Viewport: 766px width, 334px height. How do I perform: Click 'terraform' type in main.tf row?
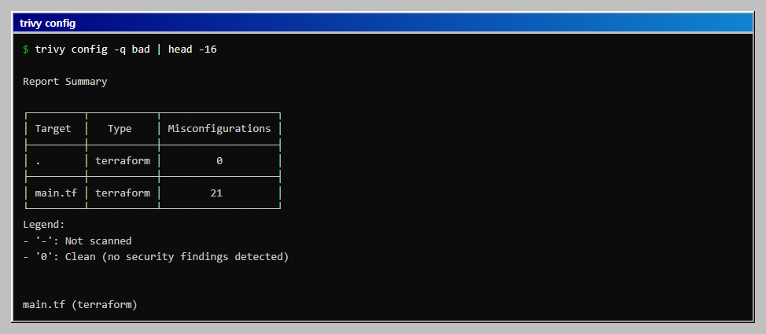pyautogui.click(x=123, y=193)
